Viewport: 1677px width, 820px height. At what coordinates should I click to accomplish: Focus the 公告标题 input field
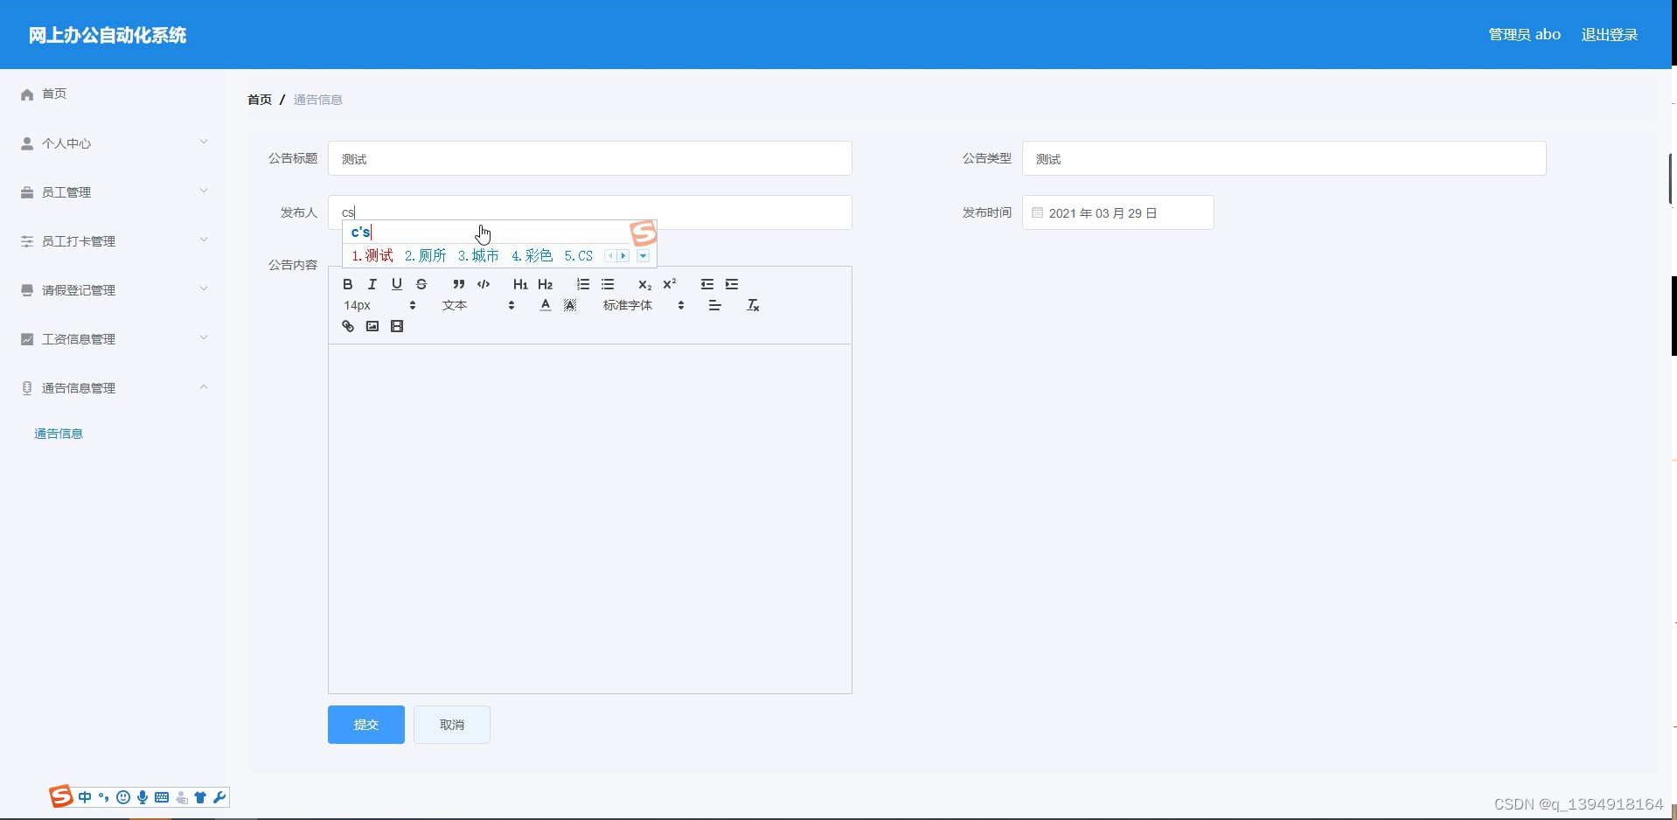point(590,158)
